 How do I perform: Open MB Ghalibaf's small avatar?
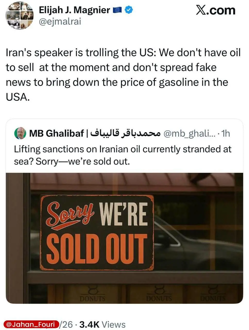coord(20,133)
